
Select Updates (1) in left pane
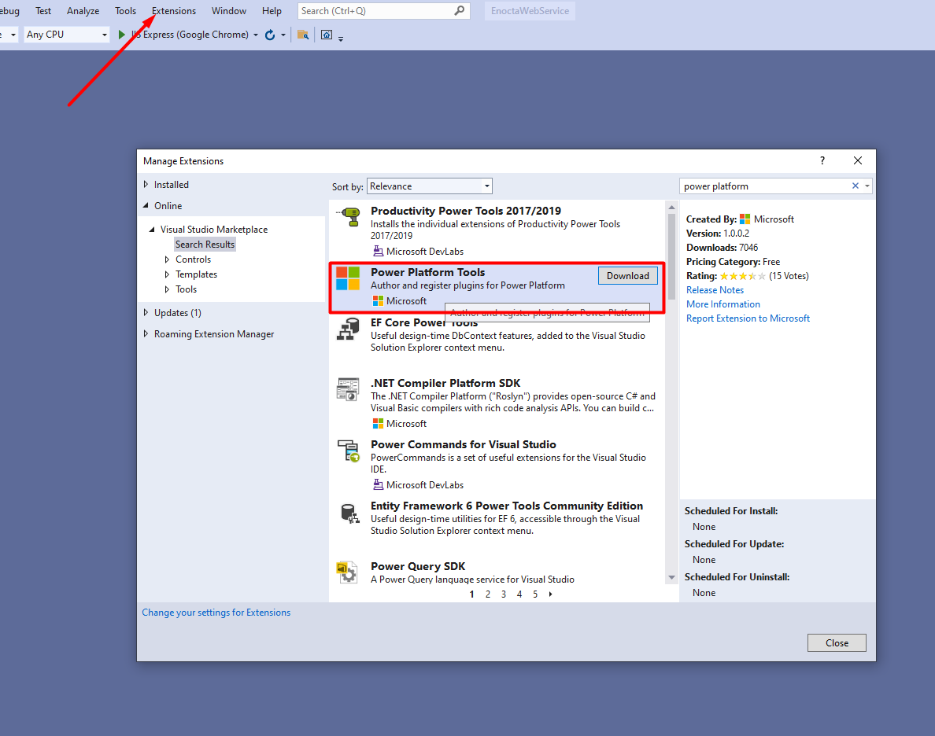coord(177,313)
